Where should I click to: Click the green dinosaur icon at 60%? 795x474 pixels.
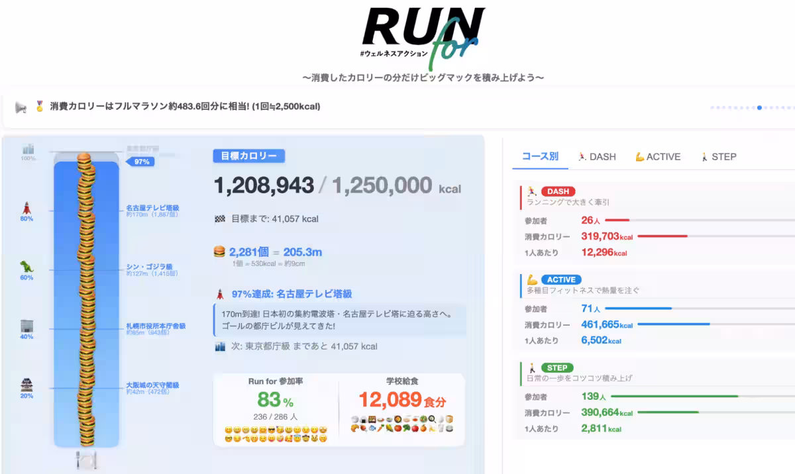(x=27, y=266)
